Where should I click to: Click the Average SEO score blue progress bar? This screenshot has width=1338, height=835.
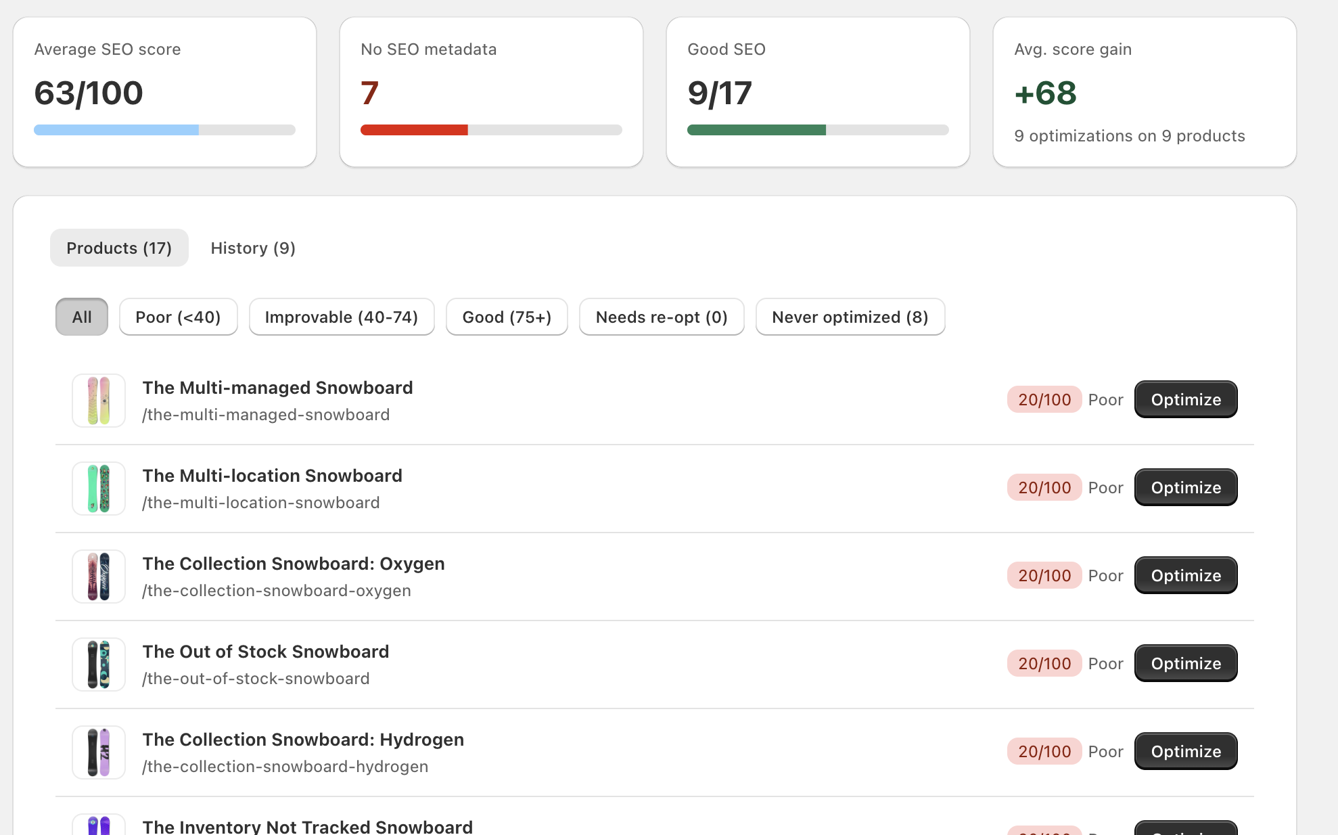click(x=164, y=130)
